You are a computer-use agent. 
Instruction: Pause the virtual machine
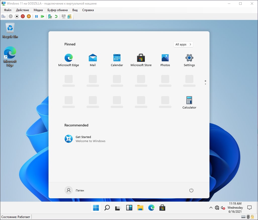[x=36, y=16]
